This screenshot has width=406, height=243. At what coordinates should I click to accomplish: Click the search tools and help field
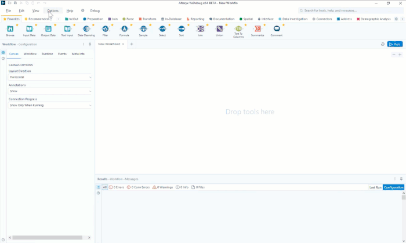click(x=350, y=10)
